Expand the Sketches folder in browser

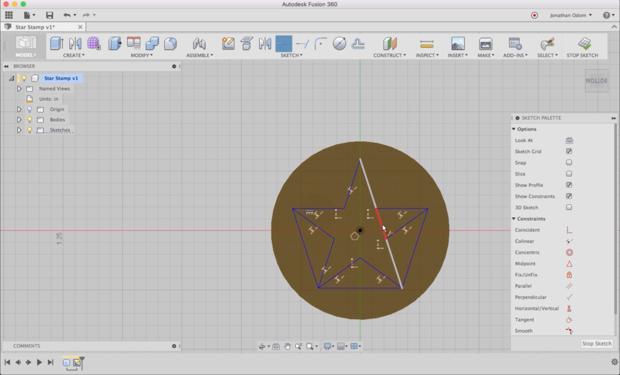(19, 130)
